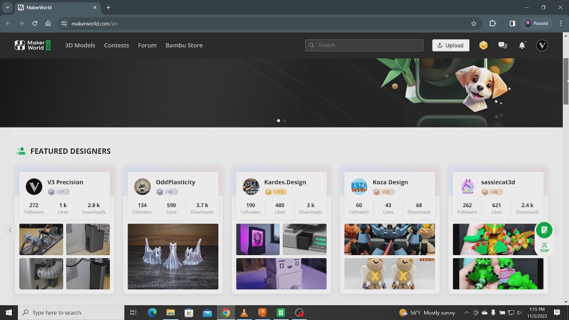Open Koza Design designer name link
Screen dimensions: 569x320
tap(390, 182)
